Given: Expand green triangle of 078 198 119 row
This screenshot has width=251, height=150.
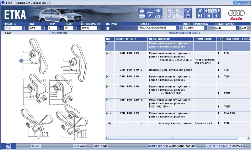Looking at the screenshot, I should tap(107, 113).
